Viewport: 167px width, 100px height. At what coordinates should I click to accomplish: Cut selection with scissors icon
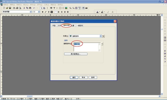click(24, 8)
